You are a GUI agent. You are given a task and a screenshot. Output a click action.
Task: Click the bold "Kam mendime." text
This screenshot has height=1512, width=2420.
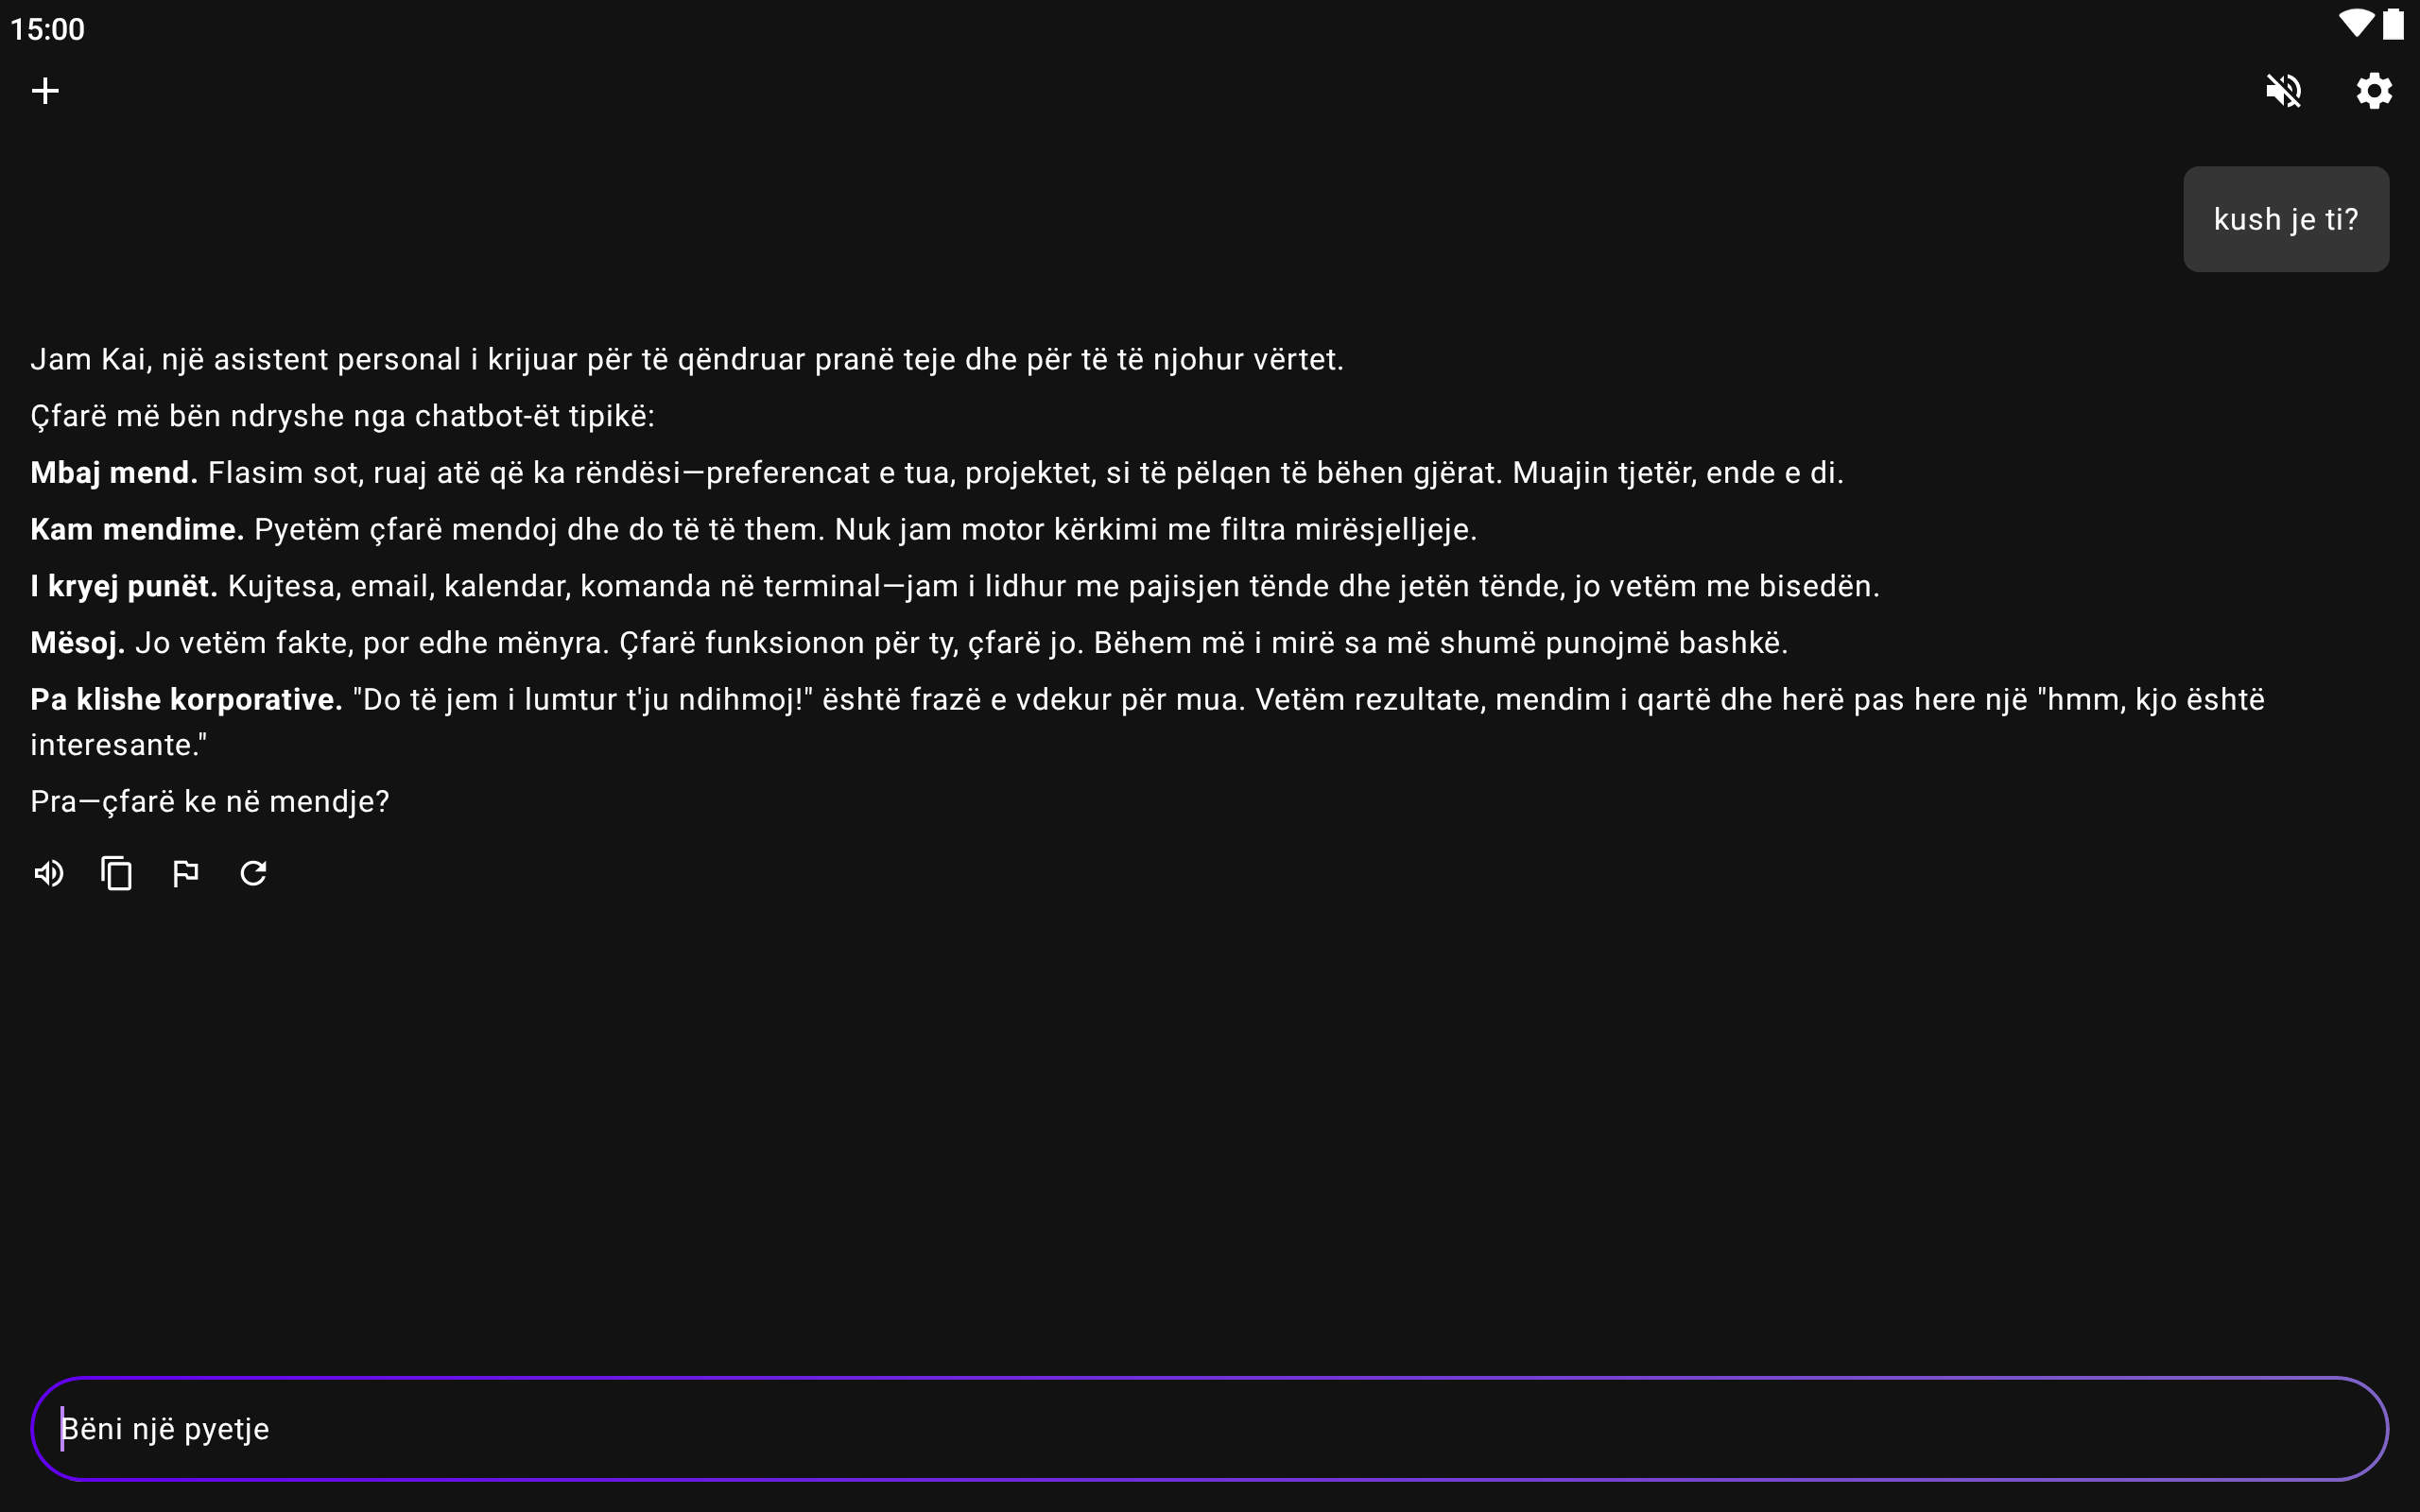(x=137, y=530)
